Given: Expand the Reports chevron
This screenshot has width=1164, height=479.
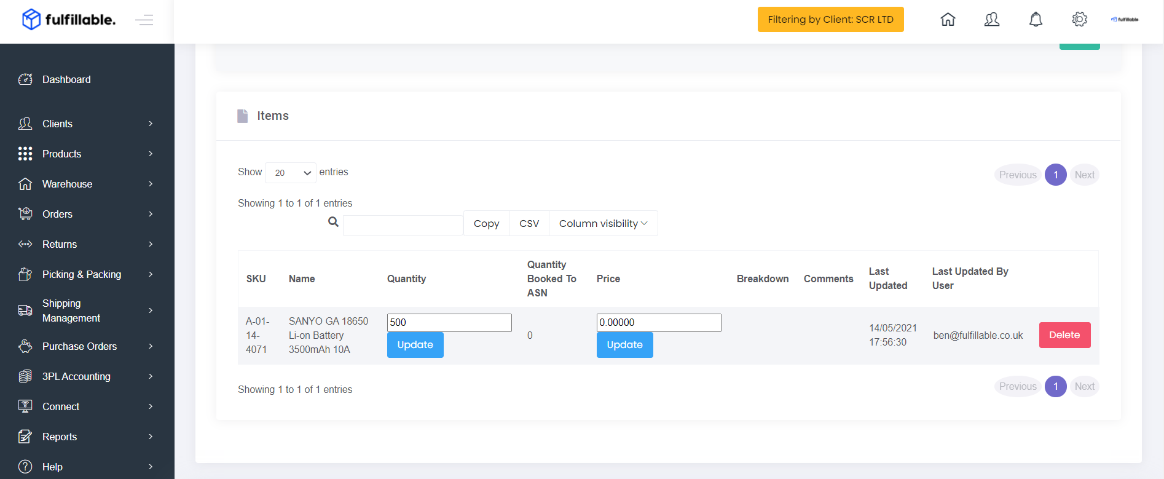Looking at the screenshot, I should click(151, 437).
